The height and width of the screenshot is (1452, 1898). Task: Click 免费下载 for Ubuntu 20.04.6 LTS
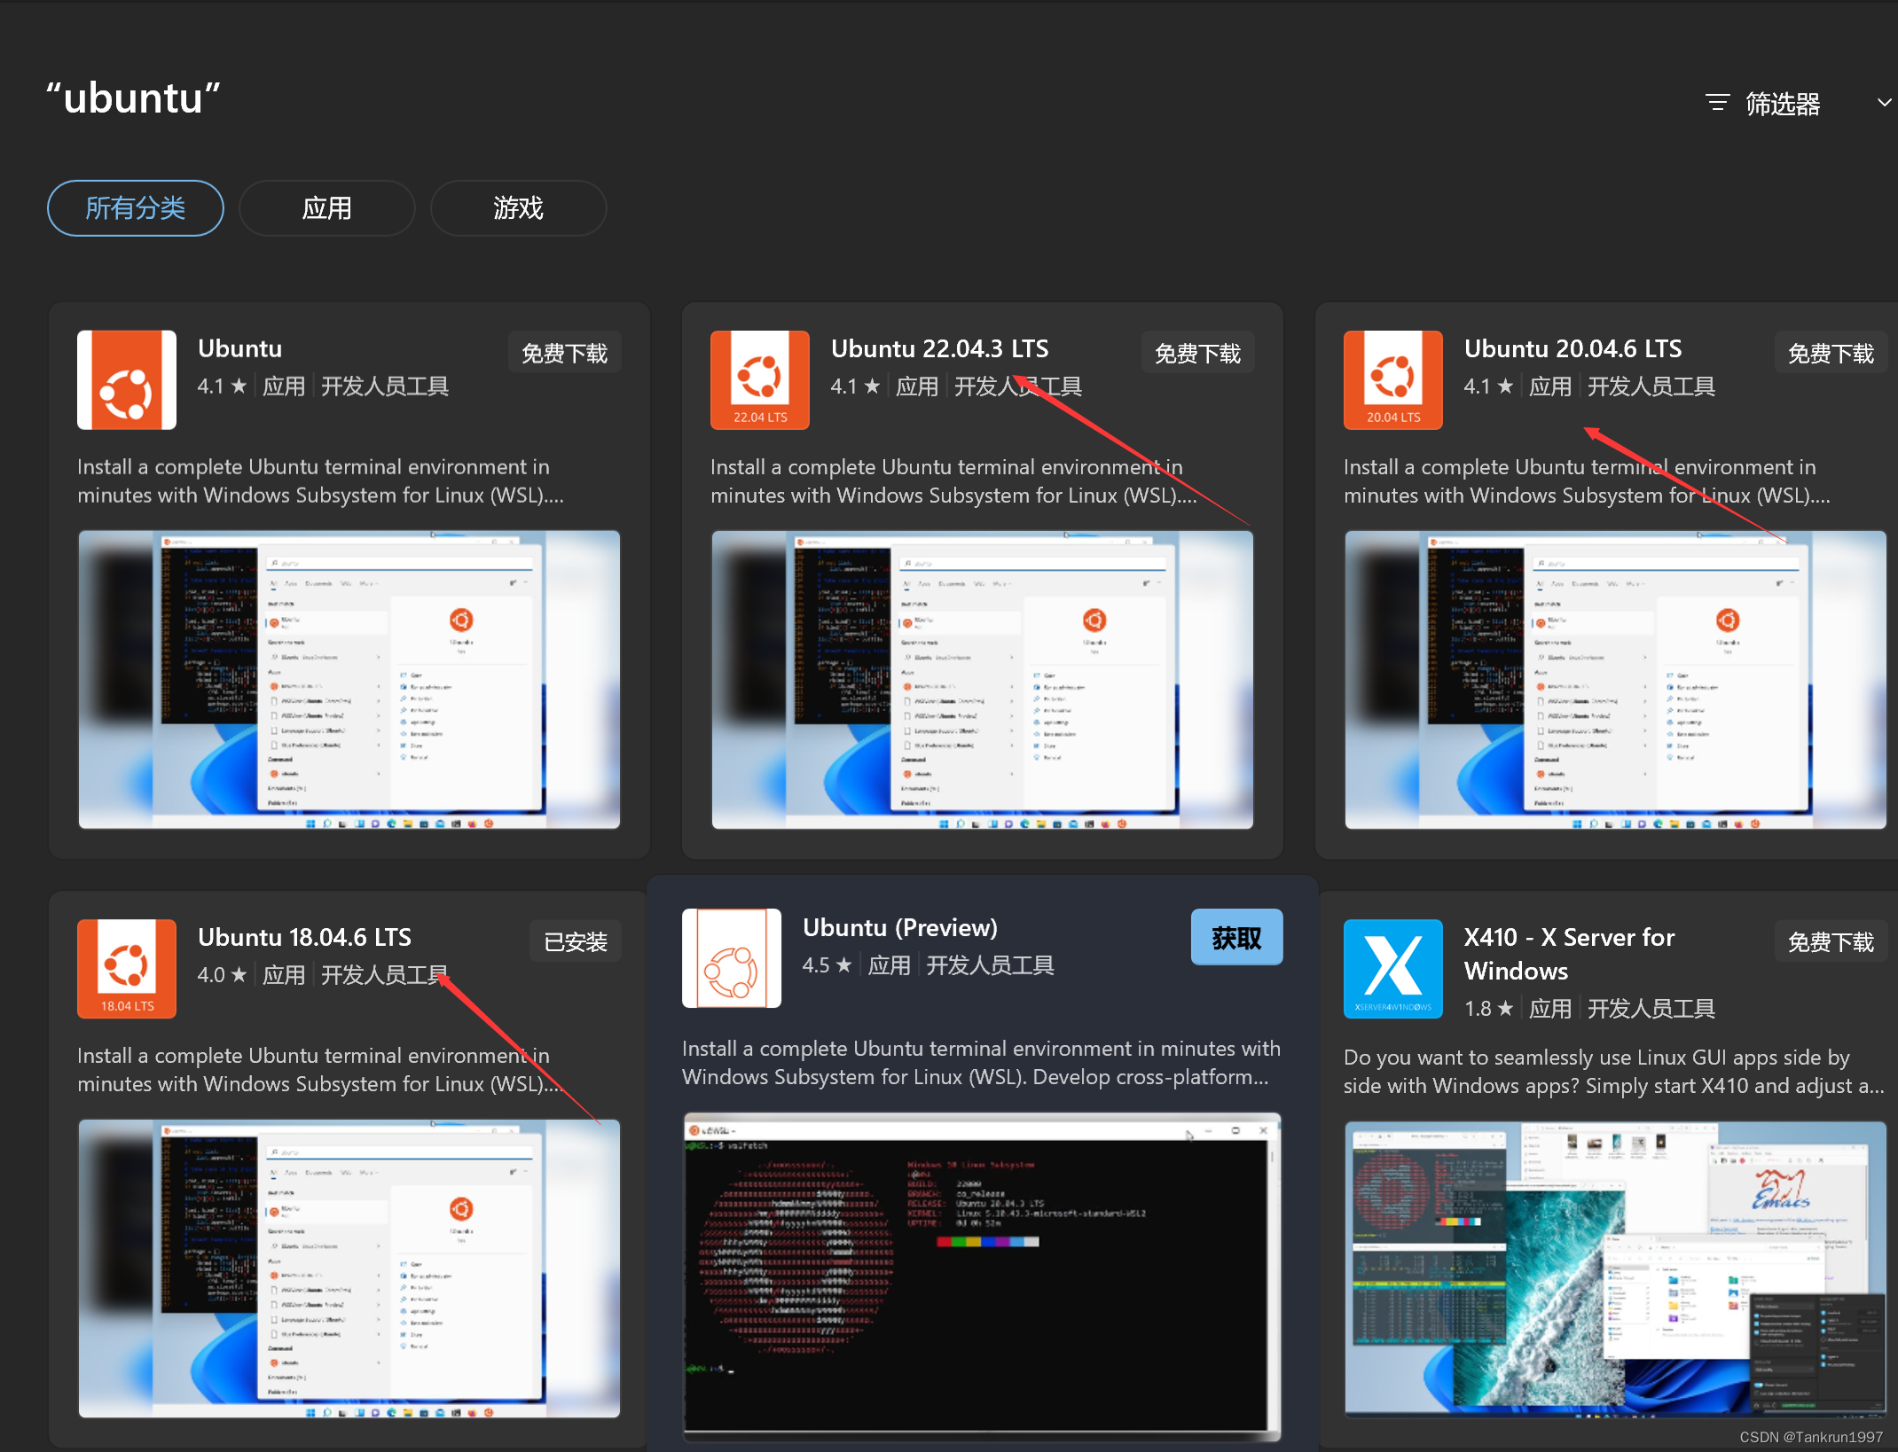1831,354
